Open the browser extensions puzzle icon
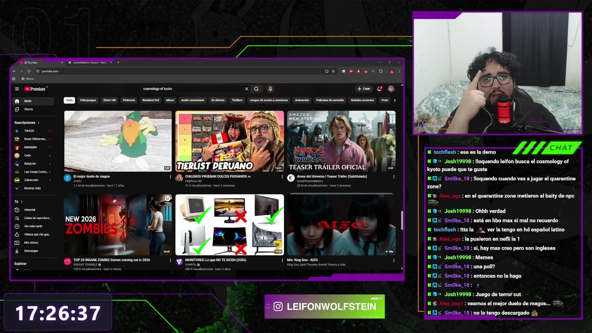This screenshot has height=333, width=592. pos(381,71)
